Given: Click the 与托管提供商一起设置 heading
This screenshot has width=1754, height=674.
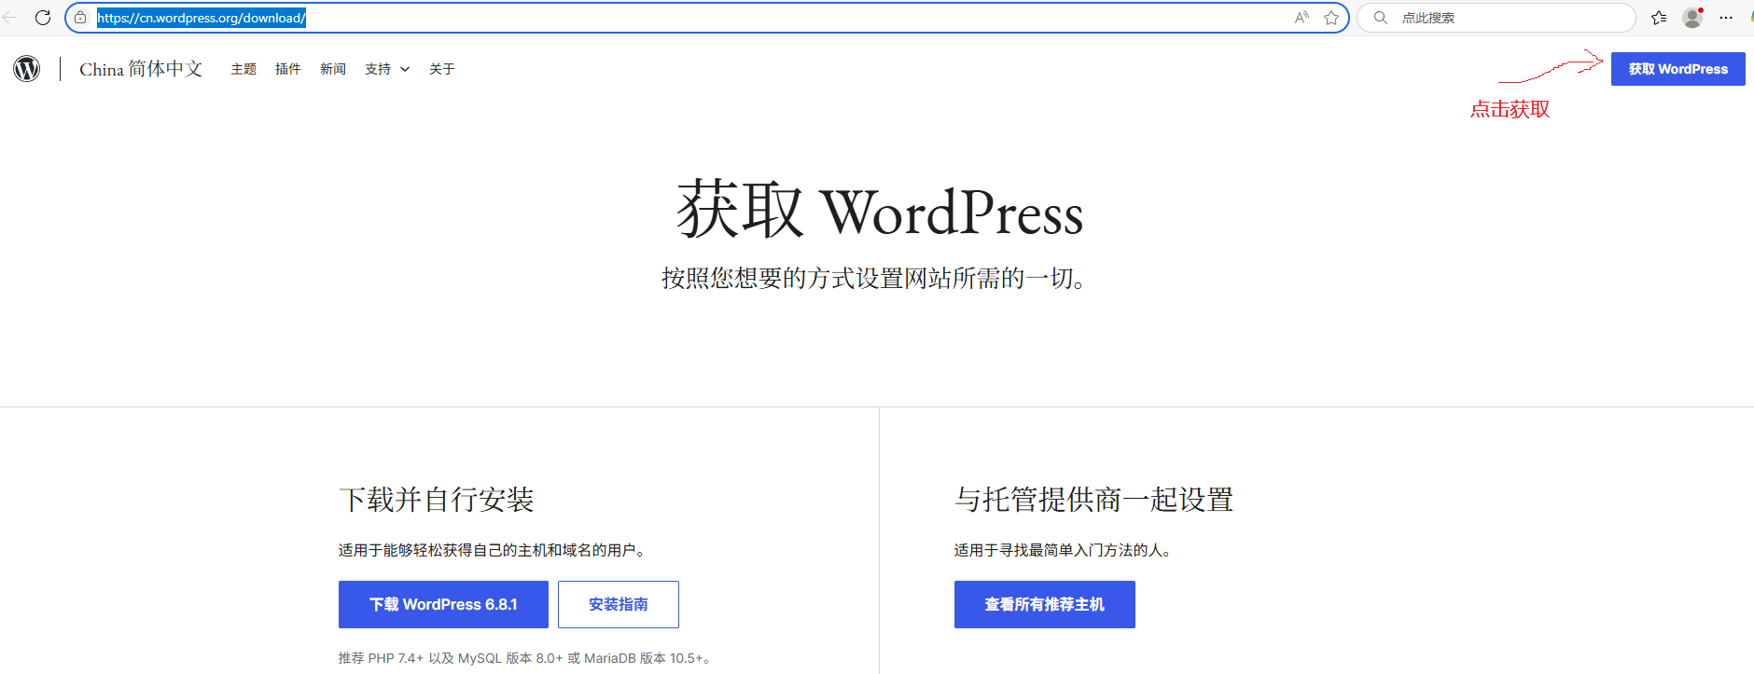Looking at the screenshot, I should (x=1093, y=500).
